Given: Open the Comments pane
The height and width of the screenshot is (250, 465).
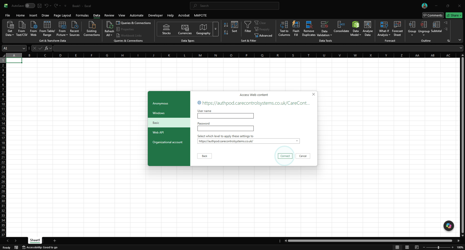Looking at the screenshot, I should pyautogui.click(x=433, y=15).
